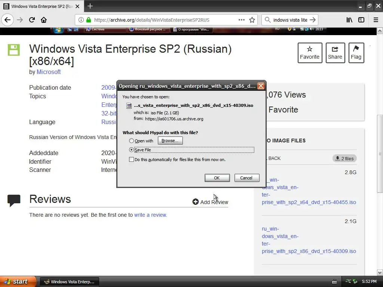
Task: Bookmark this page with the star icon
Action: tap(252, 20)
